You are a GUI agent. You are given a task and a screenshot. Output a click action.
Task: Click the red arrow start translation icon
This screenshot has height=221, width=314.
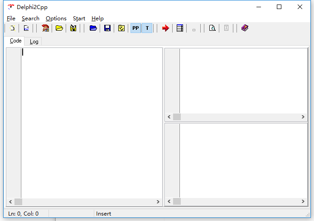tap(166, 28)
